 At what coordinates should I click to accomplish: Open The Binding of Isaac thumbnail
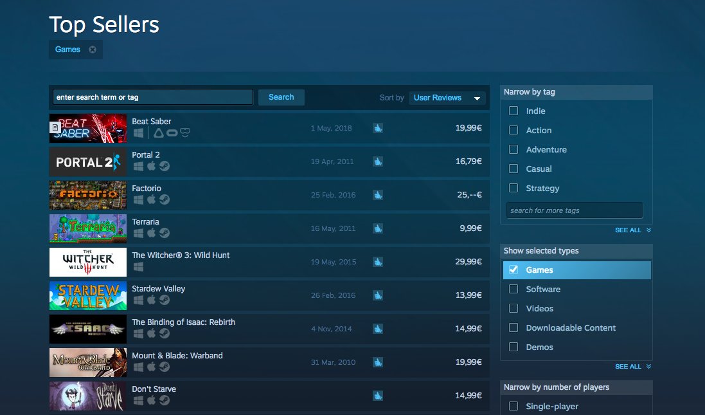[87, 329]
